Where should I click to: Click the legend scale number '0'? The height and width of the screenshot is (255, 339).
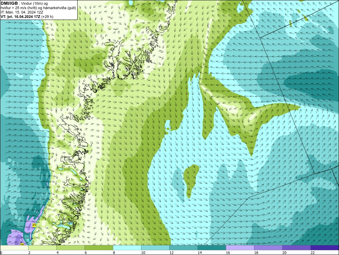1,253
